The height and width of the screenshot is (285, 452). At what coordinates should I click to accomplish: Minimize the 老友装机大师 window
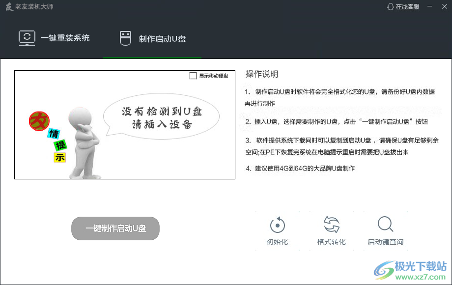[x=429, y=6]
